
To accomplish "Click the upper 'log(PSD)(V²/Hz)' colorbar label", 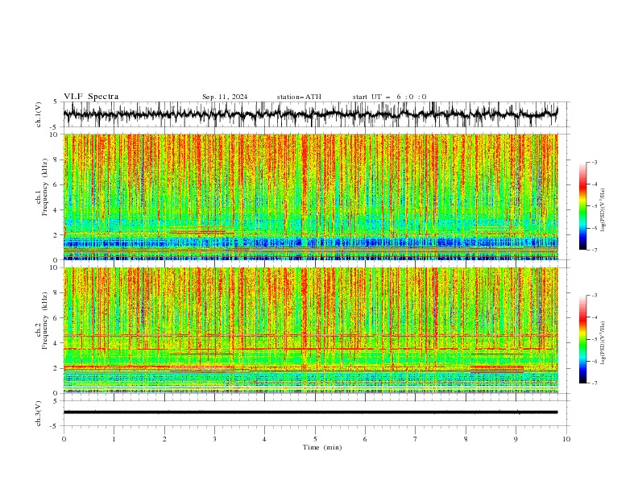I will pyautogui.click(x=603, y=210).
